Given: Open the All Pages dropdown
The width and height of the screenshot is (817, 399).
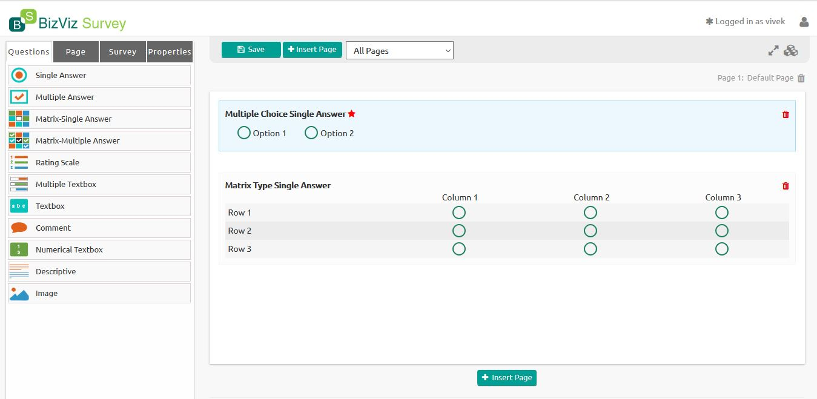Looking at the screenshot, I should point(399,51).
